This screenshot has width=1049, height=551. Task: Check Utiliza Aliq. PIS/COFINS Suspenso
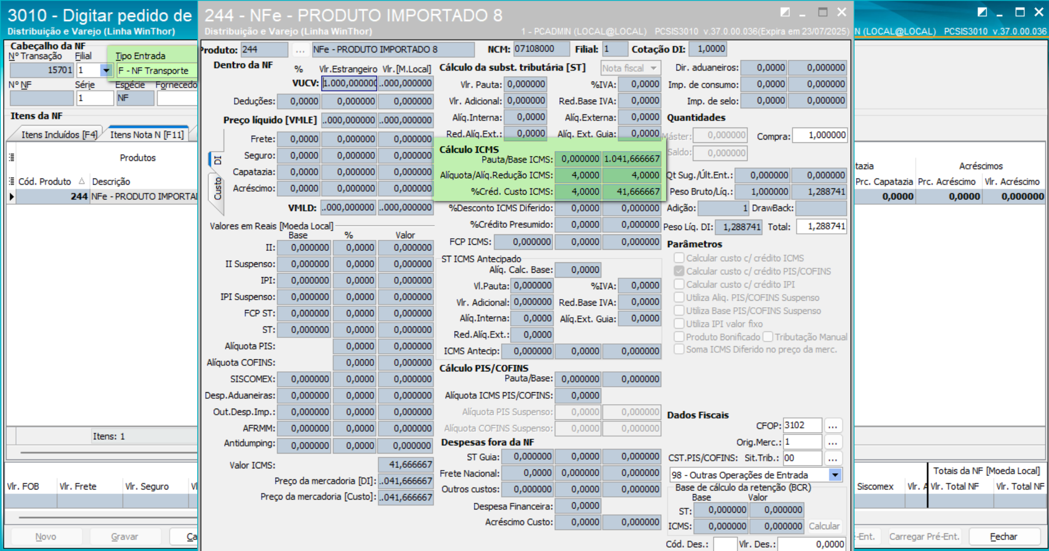point(679,297)
